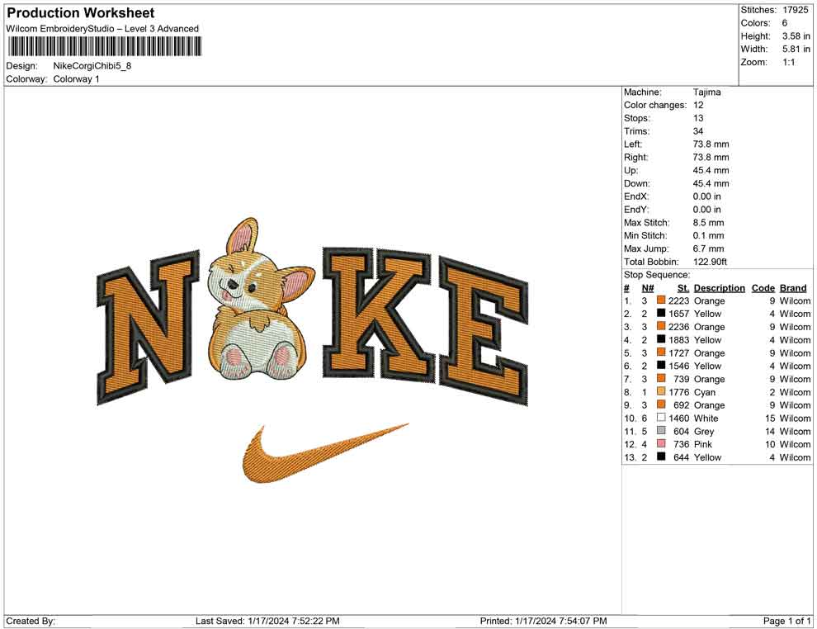Click the Created By footer label
The image size is (817, 629).
click(x=31, y=621)
